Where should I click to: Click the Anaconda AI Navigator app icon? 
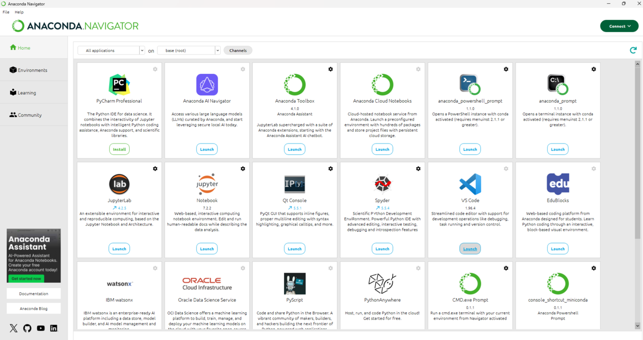click(207, 85)
